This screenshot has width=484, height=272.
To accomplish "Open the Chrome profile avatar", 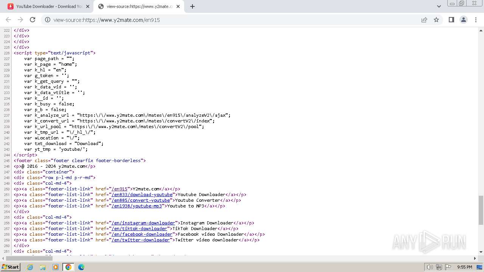I will (x=464, y=20).
